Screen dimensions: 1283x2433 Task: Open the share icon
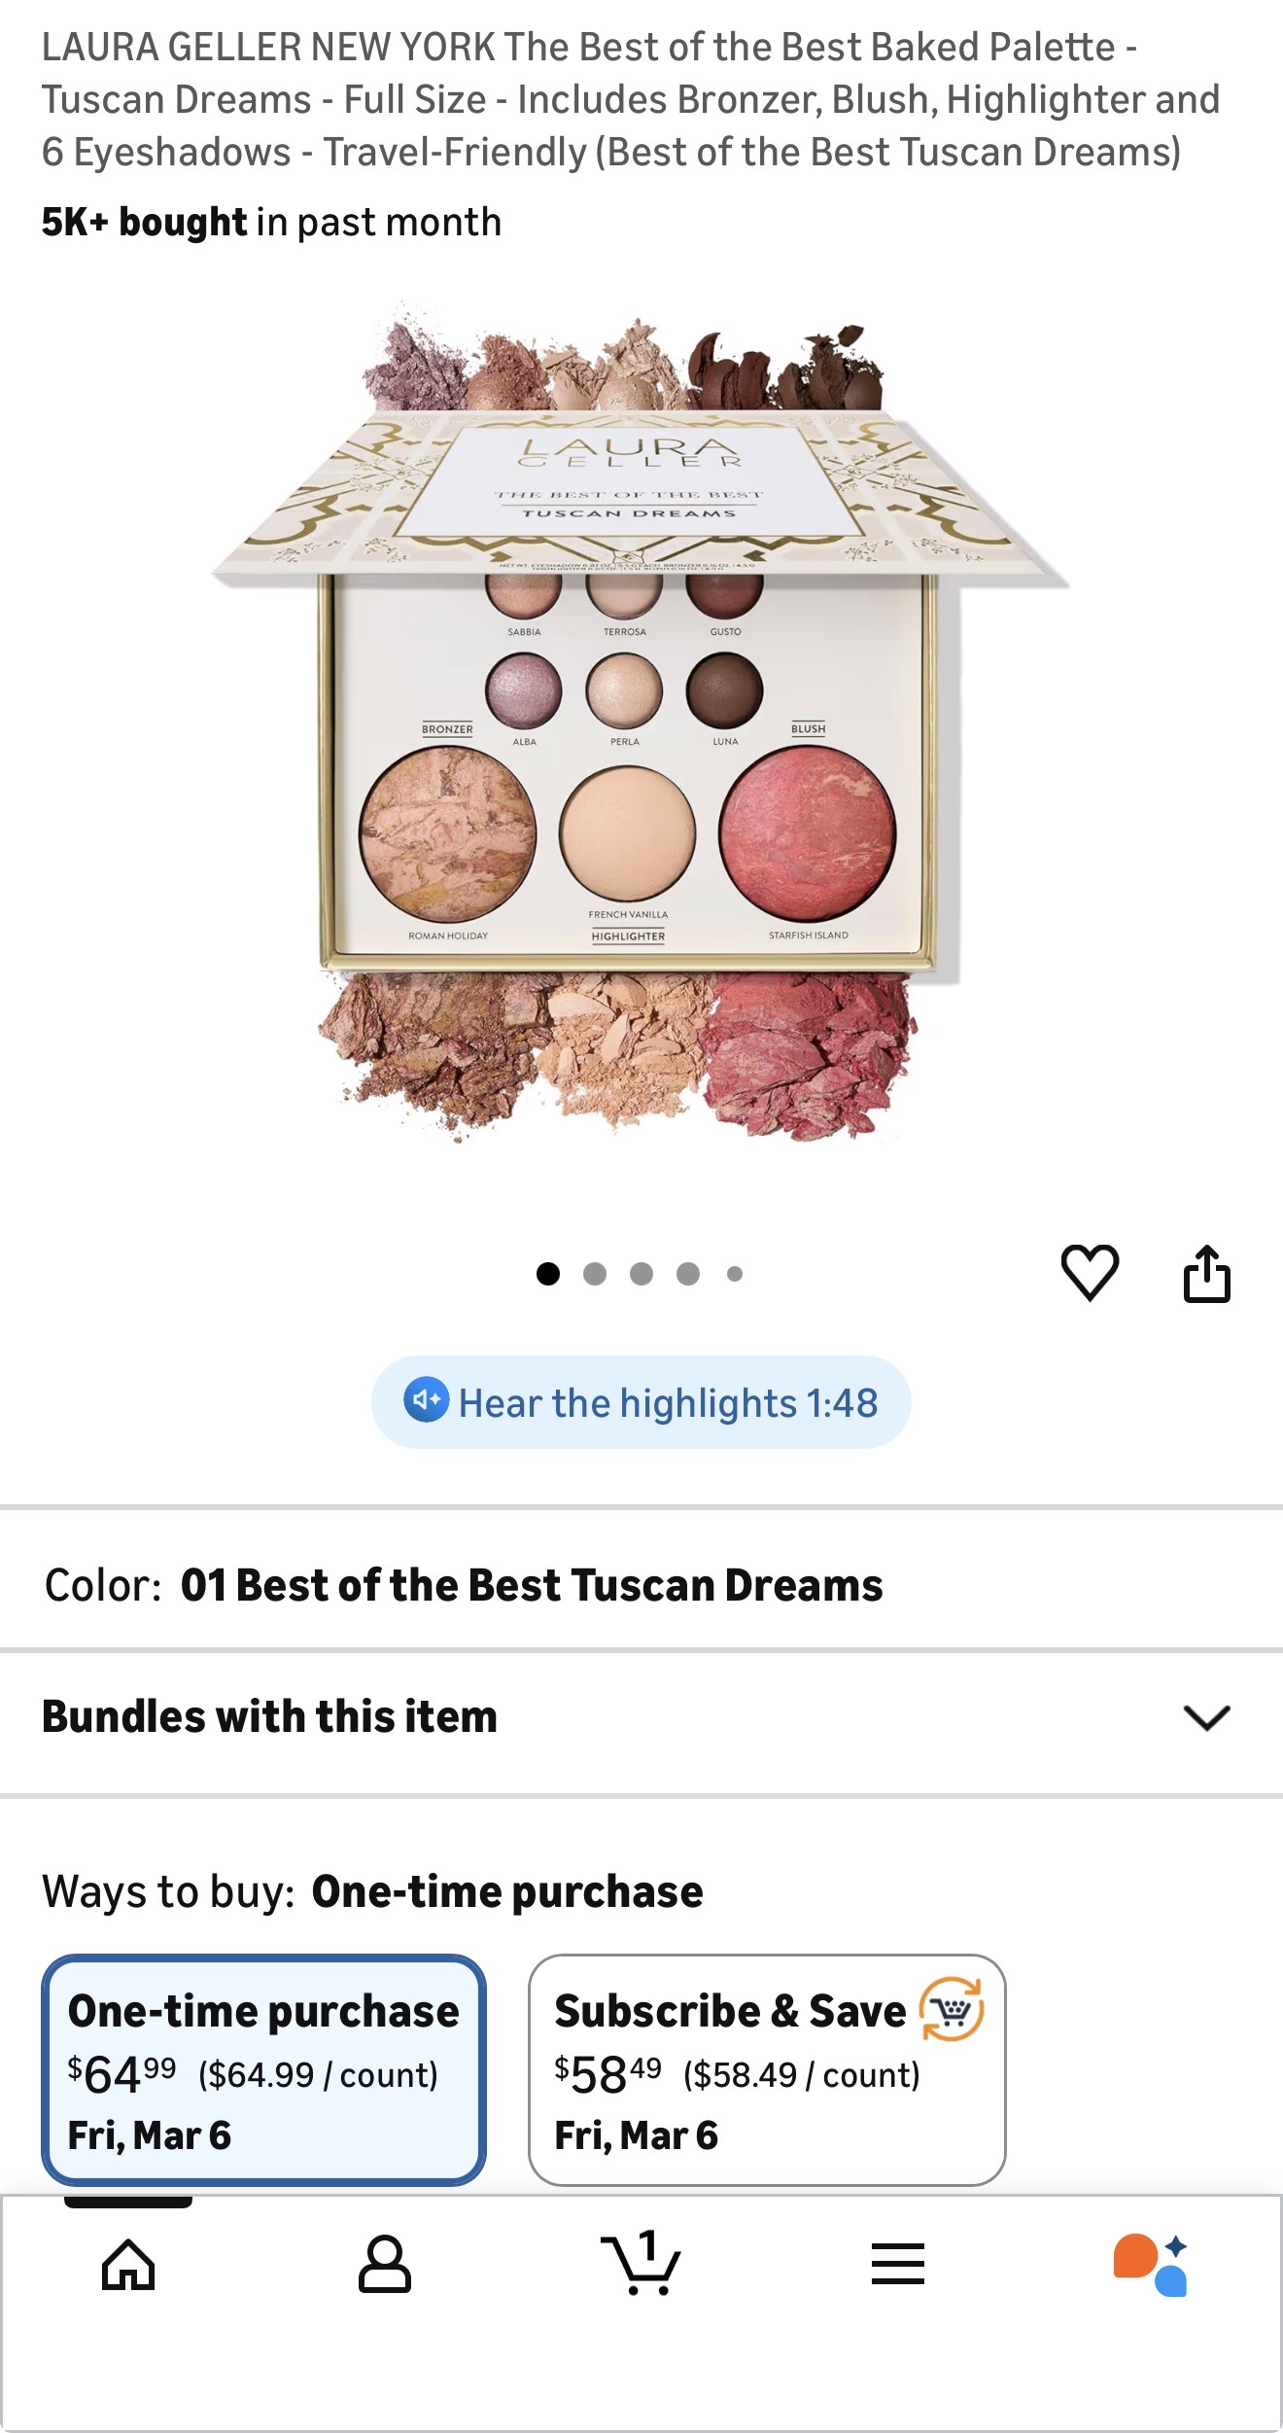[x=1207, y=1272]
